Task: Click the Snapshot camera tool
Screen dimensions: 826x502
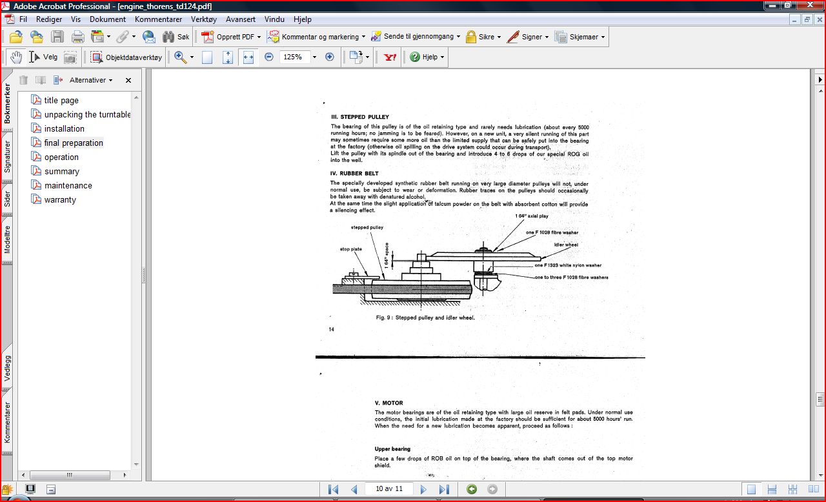Action: click(x=70, y=57)
